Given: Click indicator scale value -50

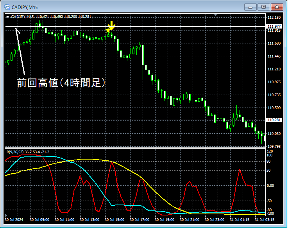Looking at the screenshot, I should (x=269, y=201).
